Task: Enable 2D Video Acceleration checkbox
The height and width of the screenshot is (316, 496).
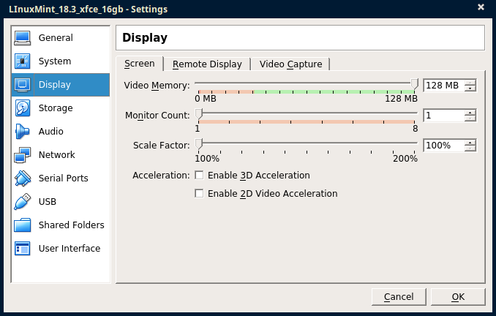Action: pyautogui.click(x=199, y=193)
